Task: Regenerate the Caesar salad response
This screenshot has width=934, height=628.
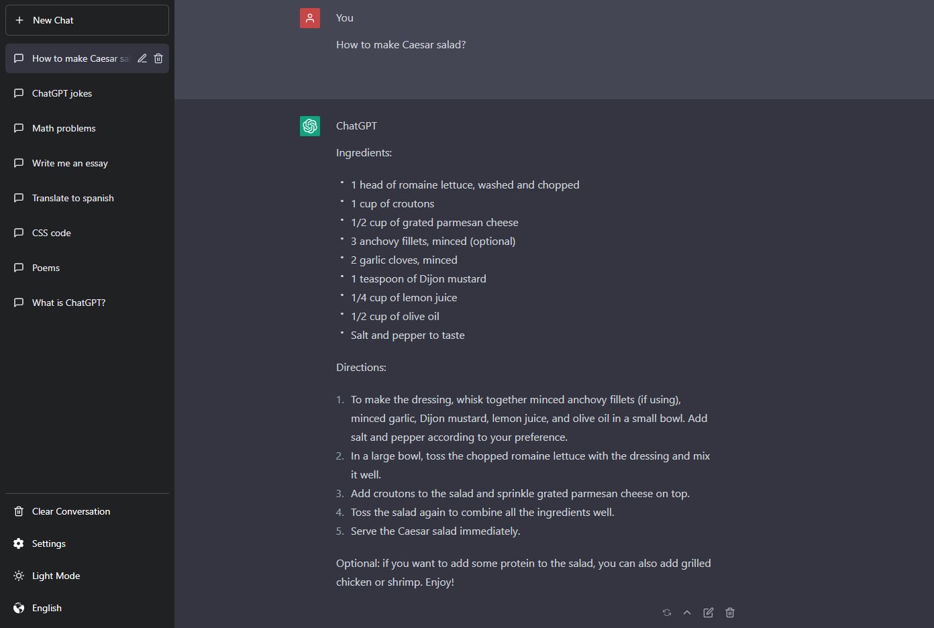Action: (x=666, y=613)
